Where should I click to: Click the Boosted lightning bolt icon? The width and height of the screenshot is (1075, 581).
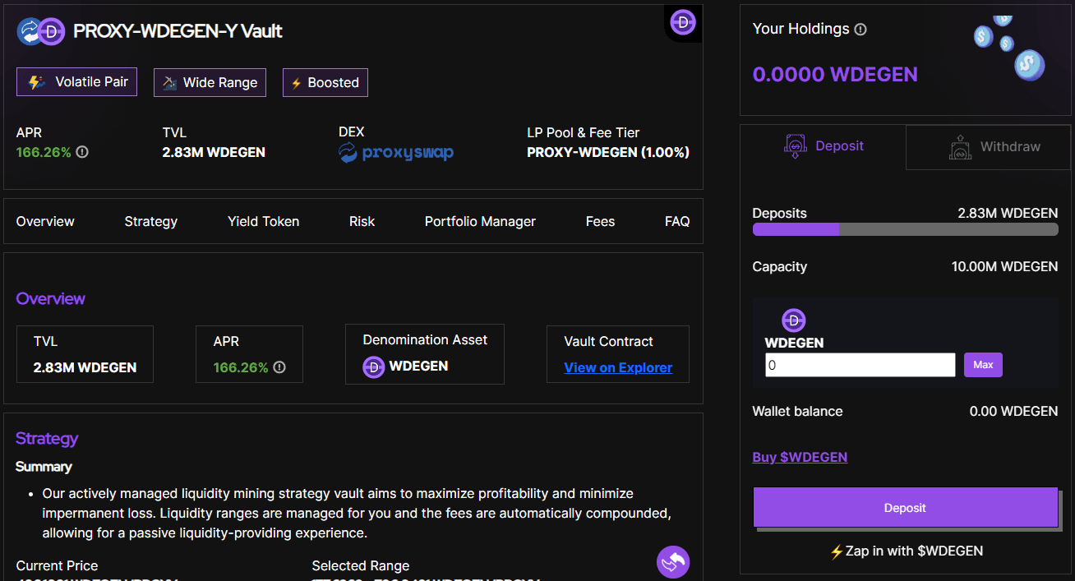click(297, 83)
